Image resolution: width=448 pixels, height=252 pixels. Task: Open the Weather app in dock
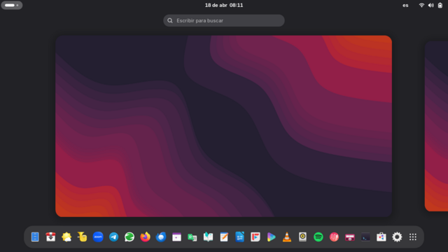[x=66, y=237]
